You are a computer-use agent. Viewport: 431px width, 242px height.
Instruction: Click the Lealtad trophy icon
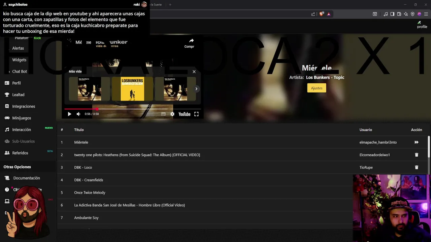point(7,95)
